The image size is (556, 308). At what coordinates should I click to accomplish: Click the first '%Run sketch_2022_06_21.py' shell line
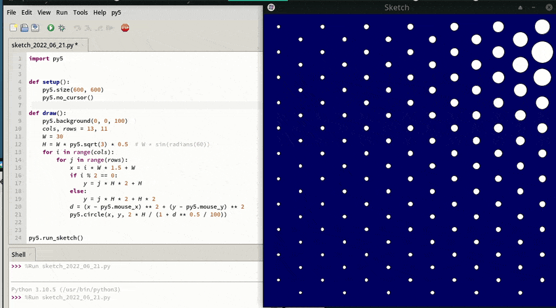[x=67, y=266]
